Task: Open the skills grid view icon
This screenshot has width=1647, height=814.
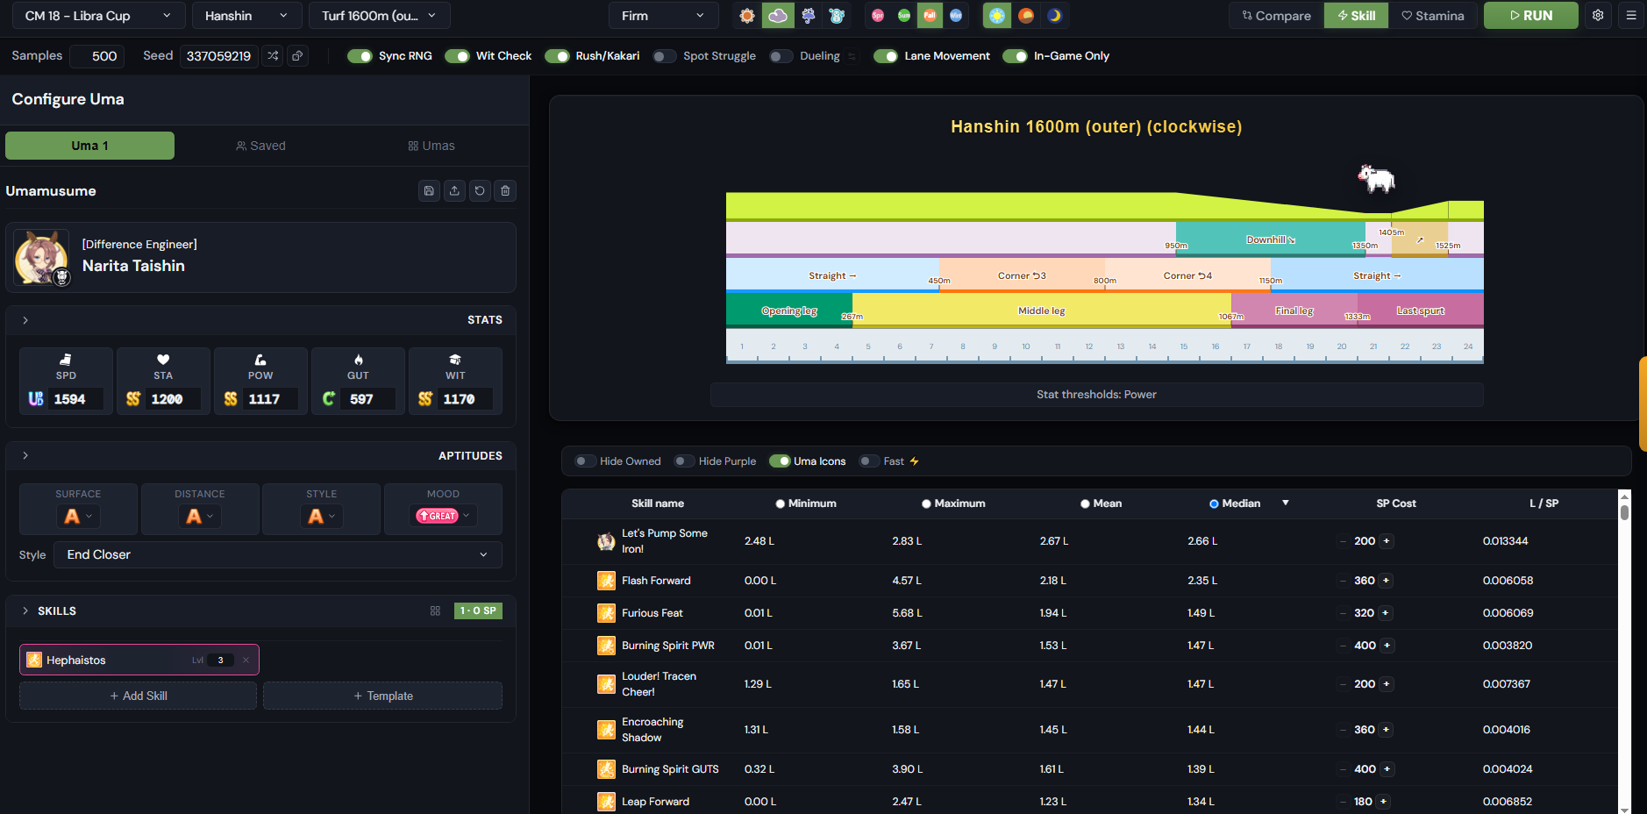Action: tap(435, 610)
